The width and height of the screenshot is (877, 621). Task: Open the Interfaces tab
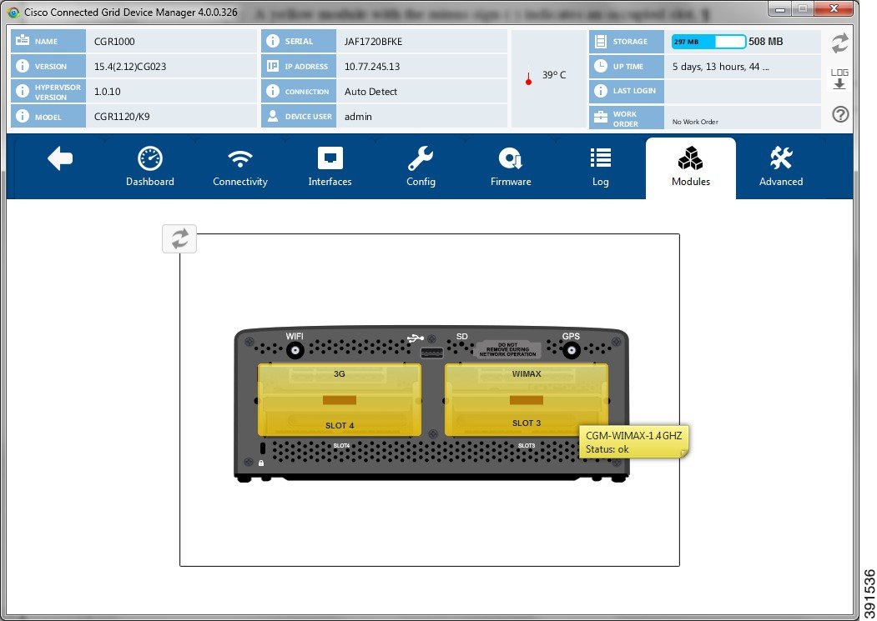[330, 167]
